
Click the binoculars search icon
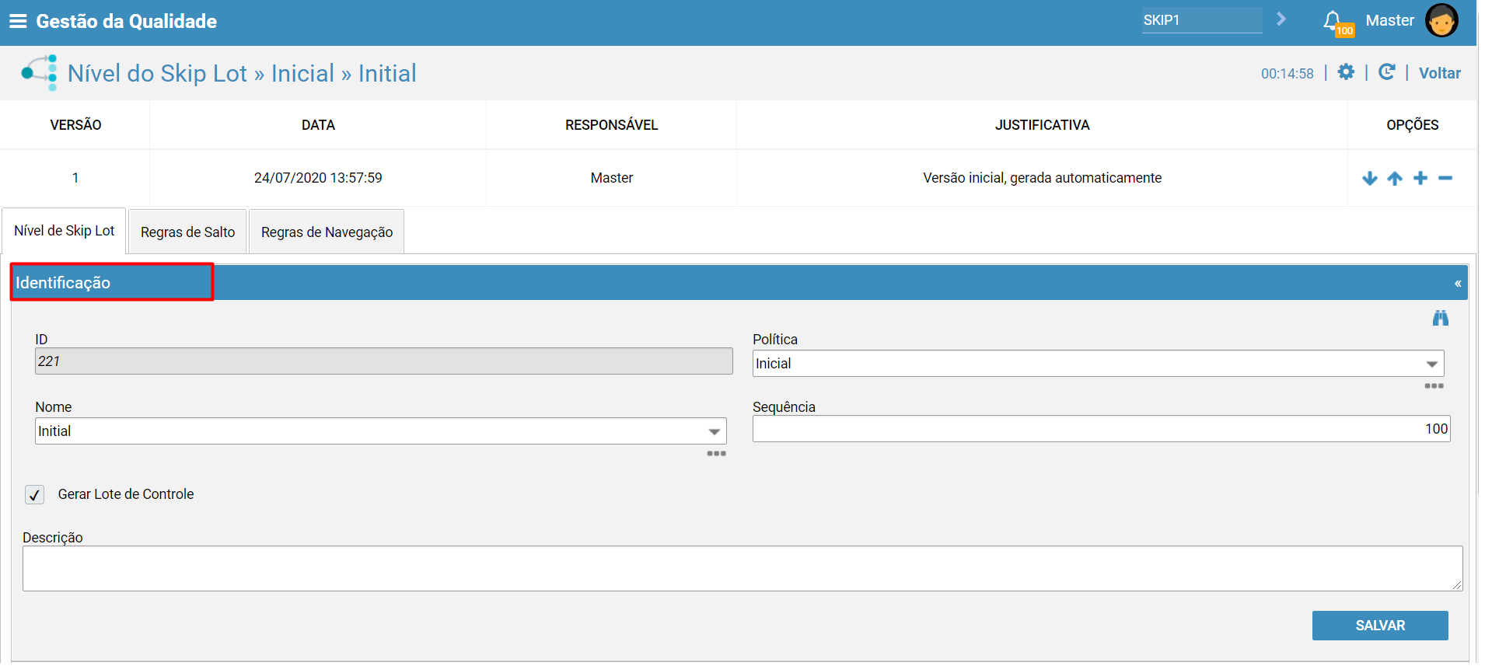(1440, 318)
